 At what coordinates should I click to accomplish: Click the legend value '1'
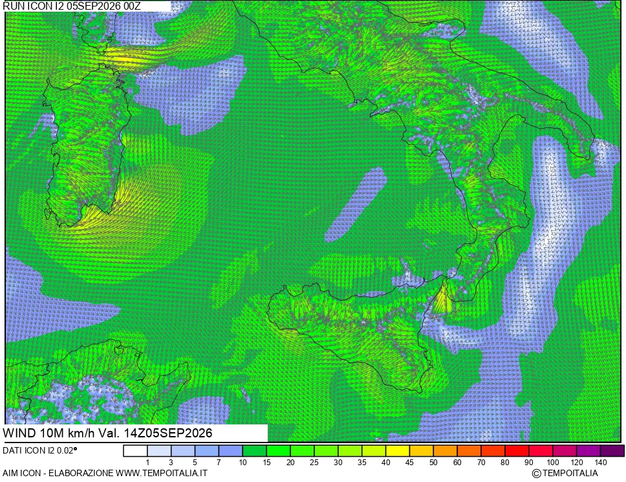coord(147,463)
